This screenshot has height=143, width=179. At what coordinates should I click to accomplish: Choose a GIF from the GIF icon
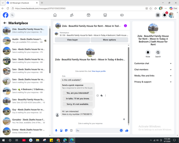click(x=71, y=130)
